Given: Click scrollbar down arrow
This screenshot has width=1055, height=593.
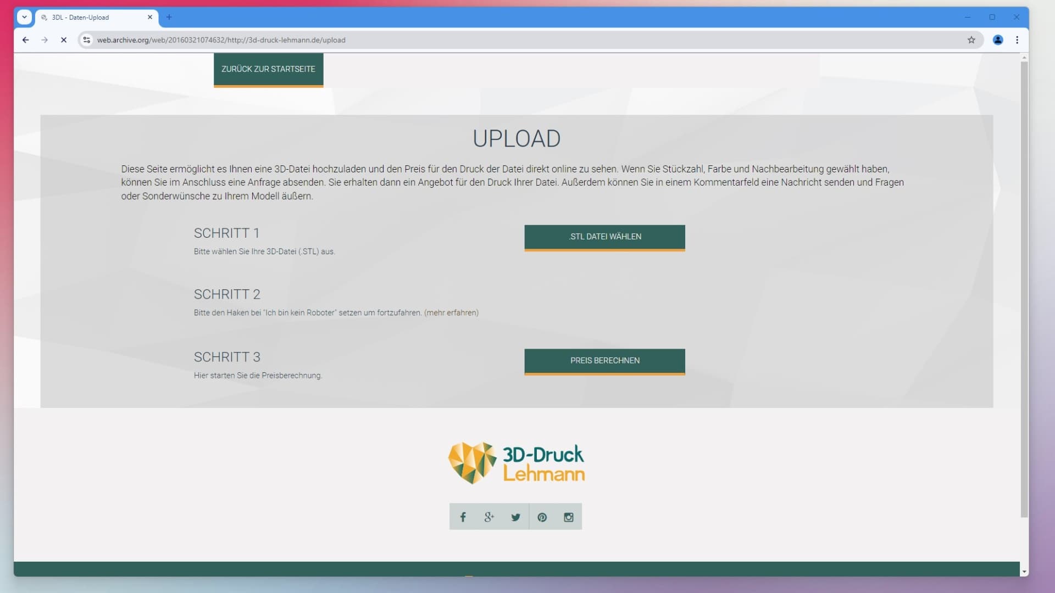Looking at the screenshot, I should (1024, 572).
